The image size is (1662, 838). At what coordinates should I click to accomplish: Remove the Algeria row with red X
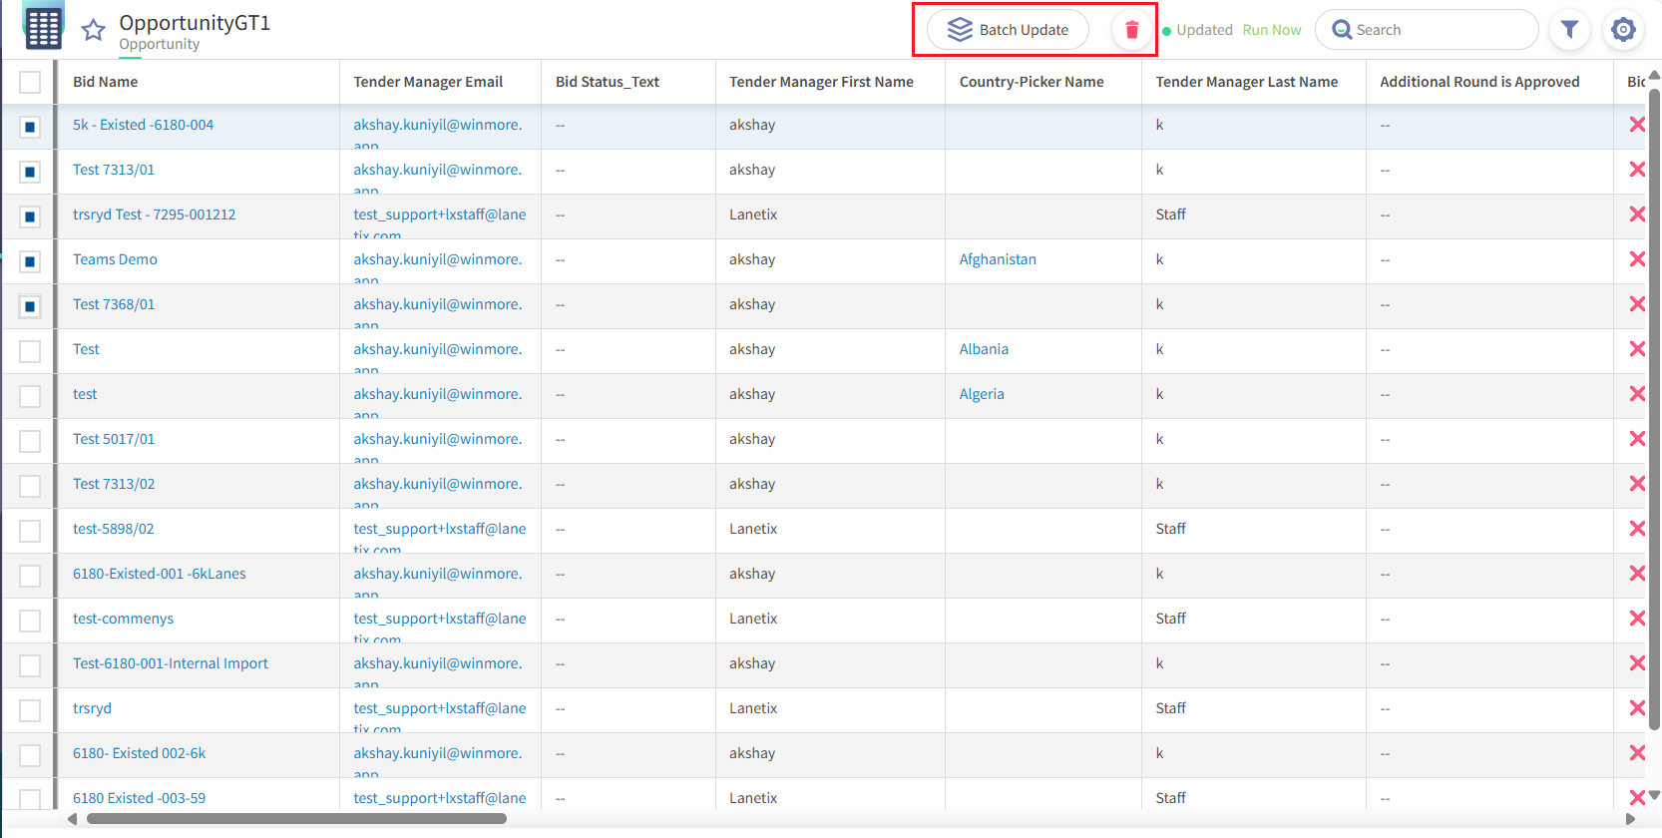pos(1637,394)
